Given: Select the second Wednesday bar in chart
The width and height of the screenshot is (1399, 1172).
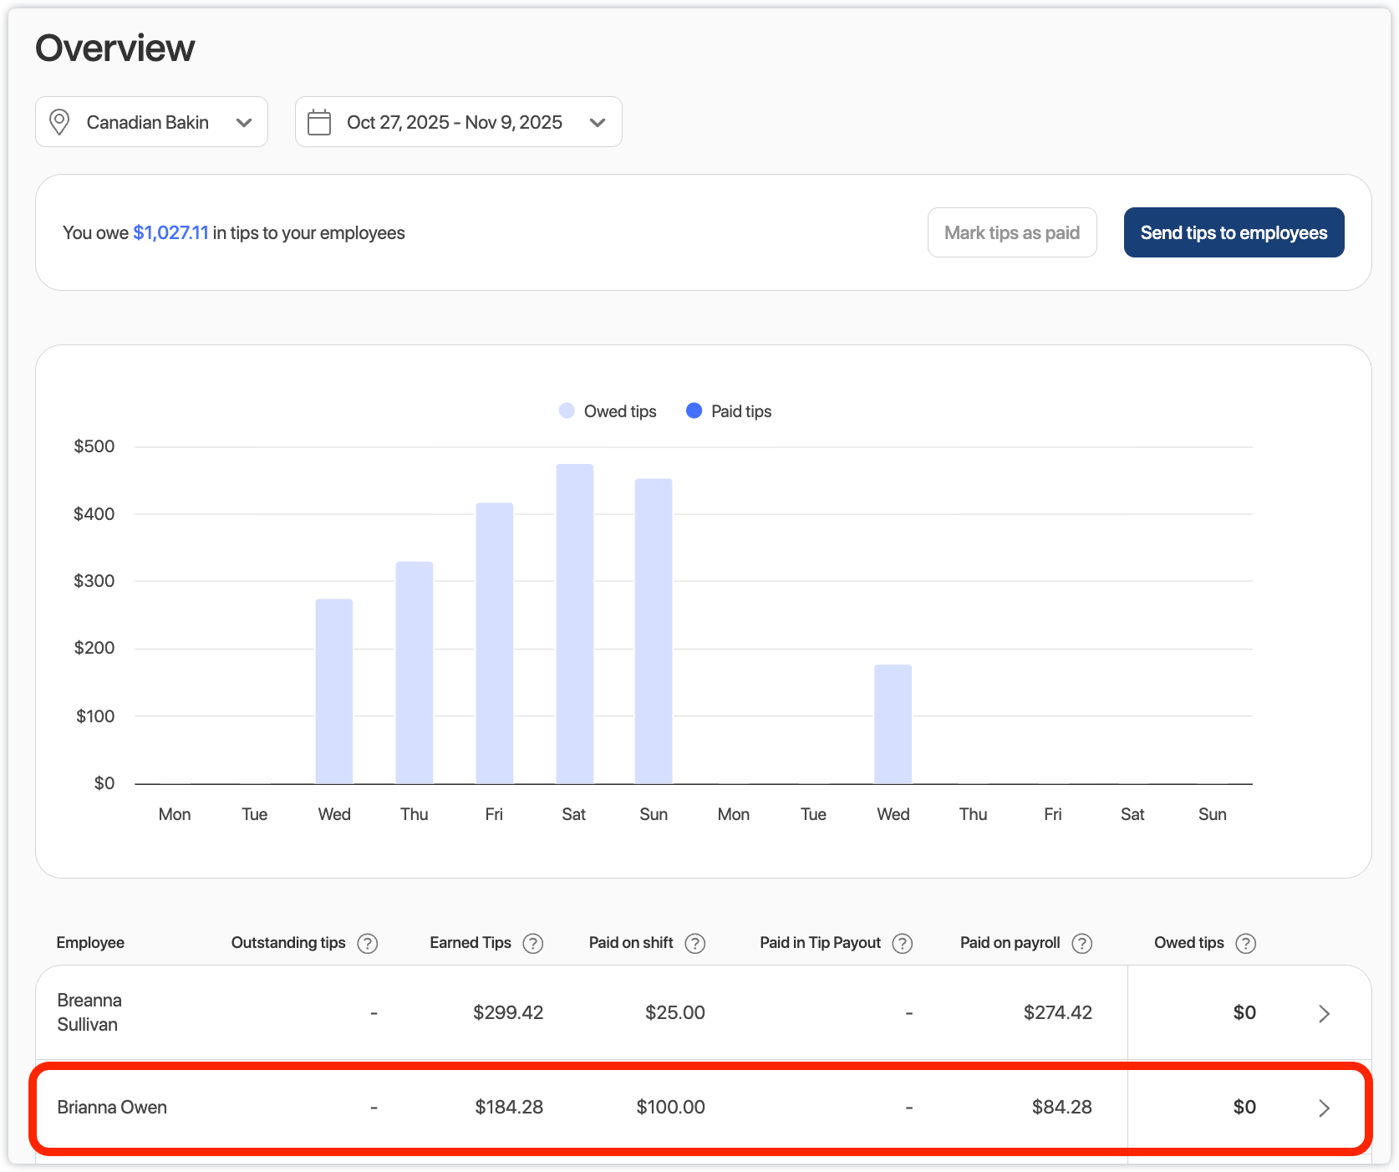Looking at the screenshot, I should tap(893, 724).
